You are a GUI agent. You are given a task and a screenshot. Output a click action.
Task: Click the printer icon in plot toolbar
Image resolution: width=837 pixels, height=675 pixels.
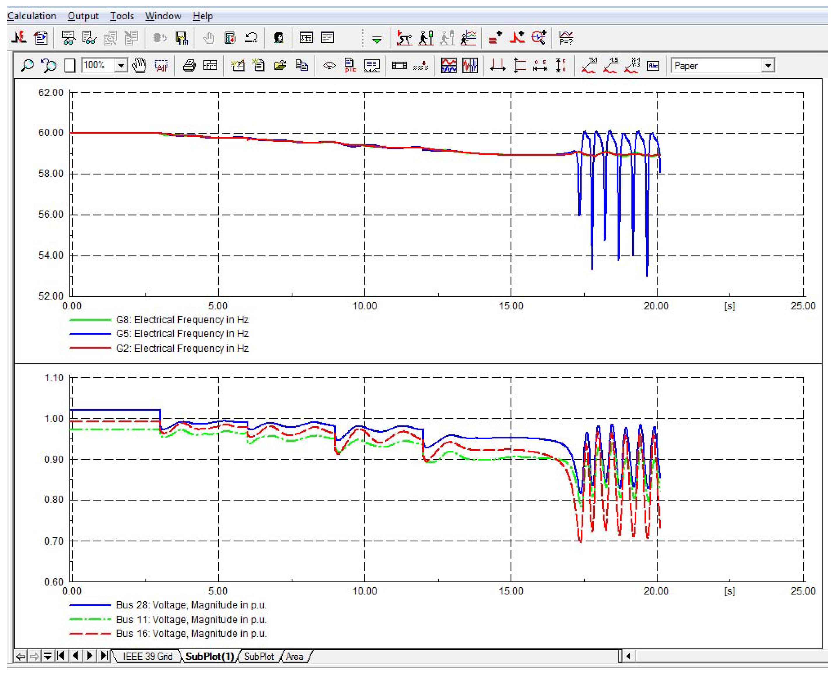189,66
